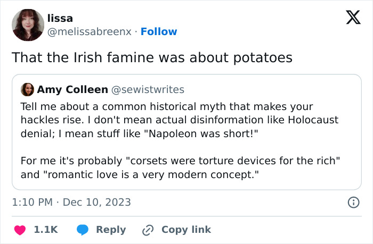The width and height of the screenshot is (373, 244).
Task: Click the display name lissa
Action: pos(60,18)
